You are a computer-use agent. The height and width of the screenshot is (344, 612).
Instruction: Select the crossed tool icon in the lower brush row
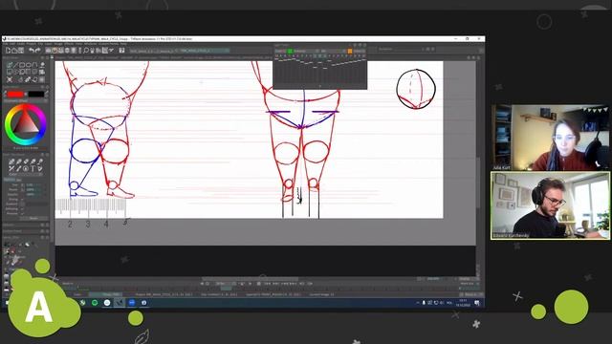coord(11,169)
